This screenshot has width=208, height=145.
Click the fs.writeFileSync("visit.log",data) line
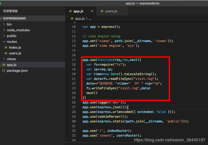pyautogui.click(x=118, y=88)
